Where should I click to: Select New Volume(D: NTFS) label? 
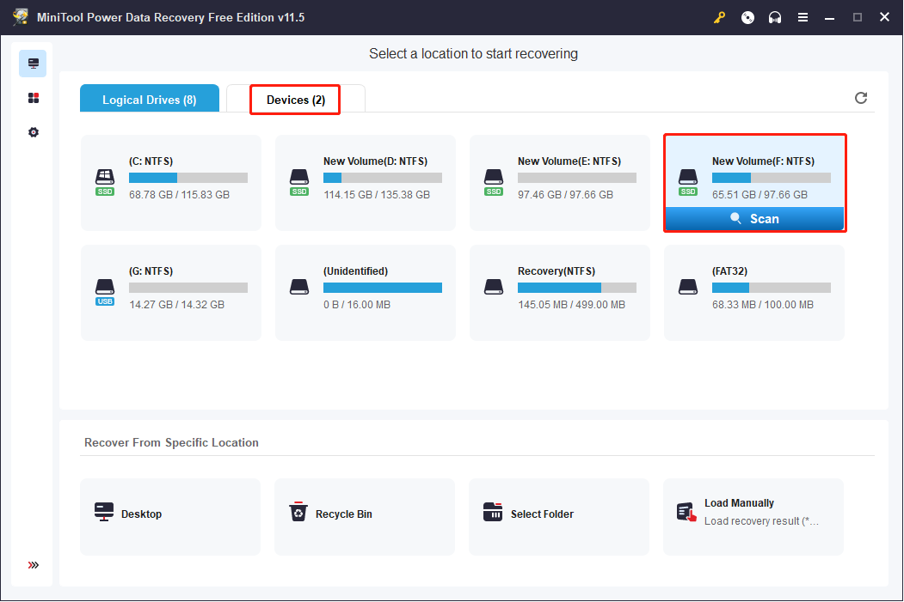(x=375, y=161)
